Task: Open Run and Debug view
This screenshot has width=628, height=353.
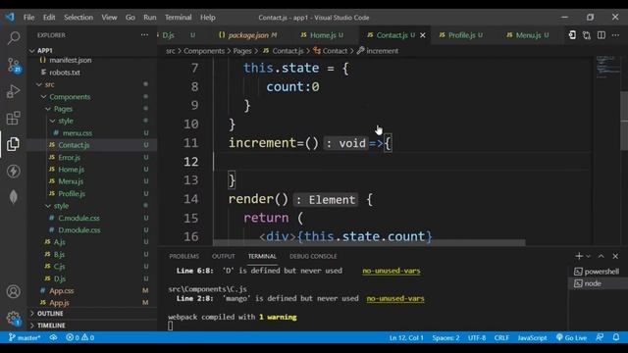Action: tap(14, 91)
